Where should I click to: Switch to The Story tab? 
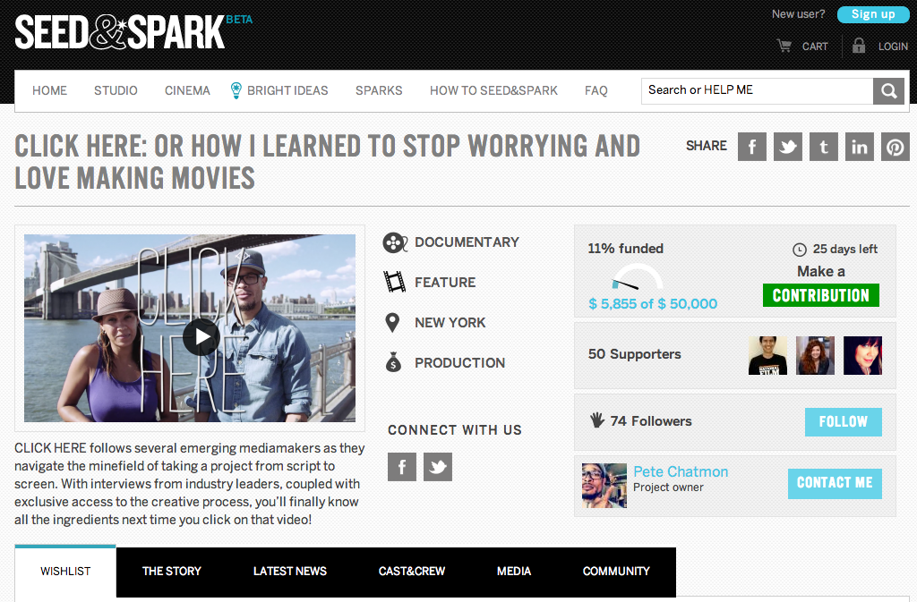pos(171,572)
